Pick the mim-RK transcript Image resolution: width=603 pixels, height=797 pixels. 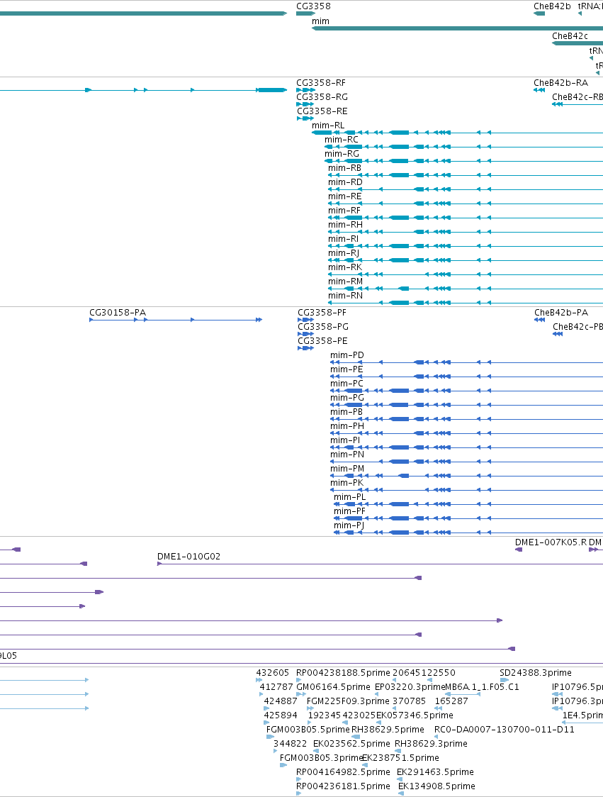(345, 268)
